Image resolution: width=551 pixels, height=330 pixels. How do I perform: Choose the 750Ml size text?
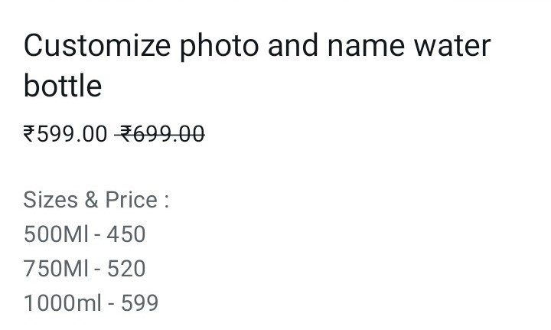point(56,269)
